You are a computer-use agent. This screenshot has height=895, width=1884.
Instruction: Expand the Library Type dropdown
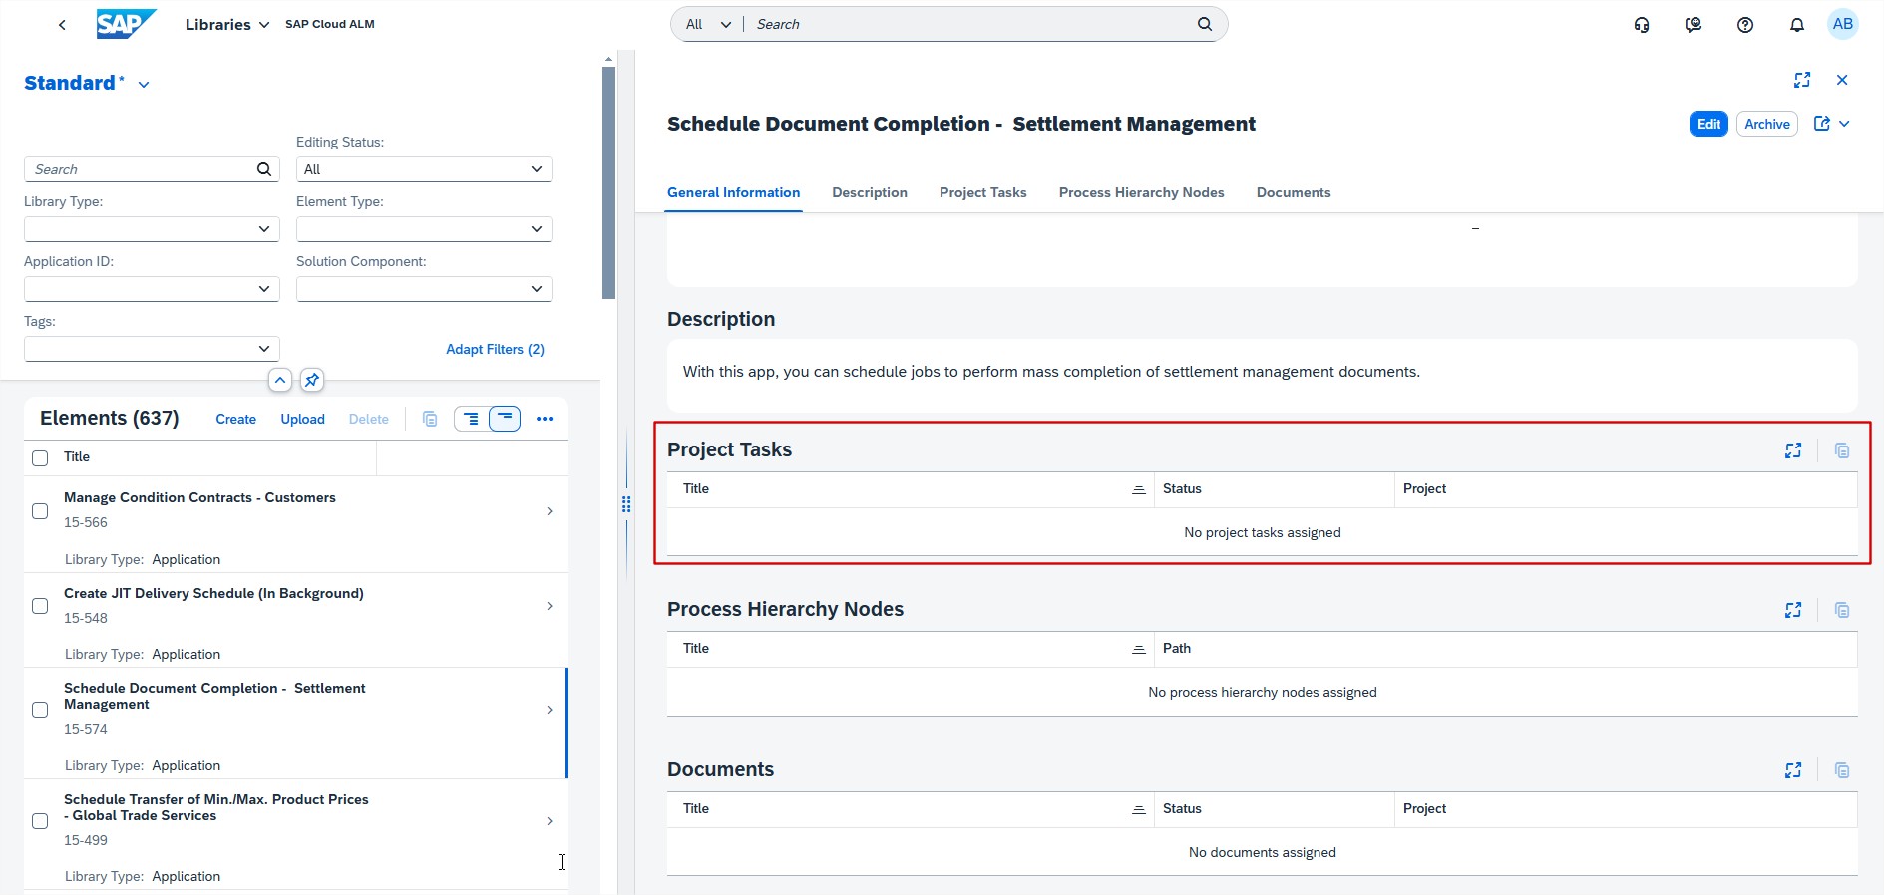click(x=152, y=229)
